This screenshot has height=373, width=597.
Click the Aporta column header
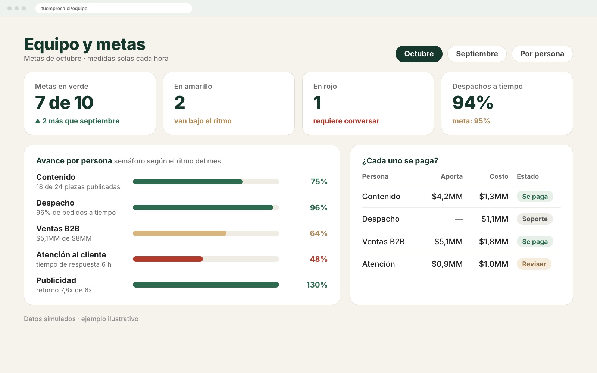tap(451, 176)
